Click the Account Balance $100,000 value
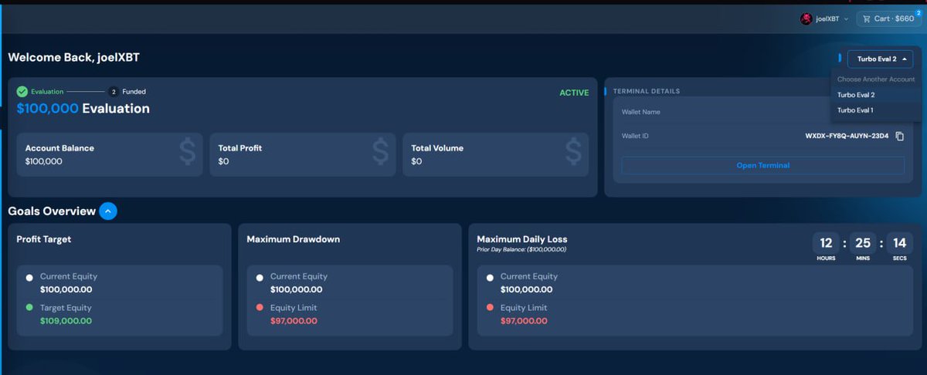Screen dimensions: 927x375 (x=44, y=161)
